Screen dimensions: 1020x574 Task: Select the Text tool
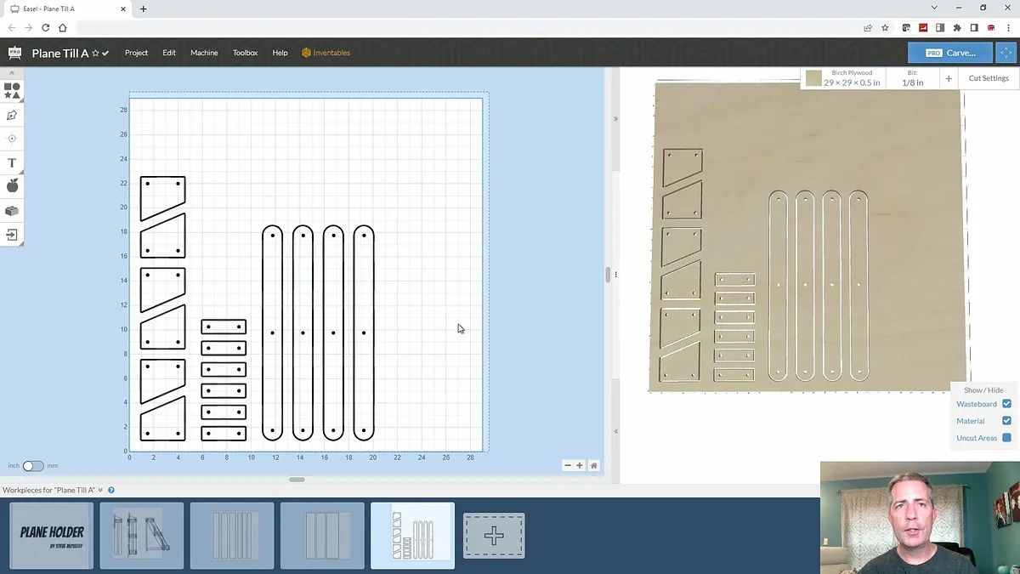tap(12, 162)
